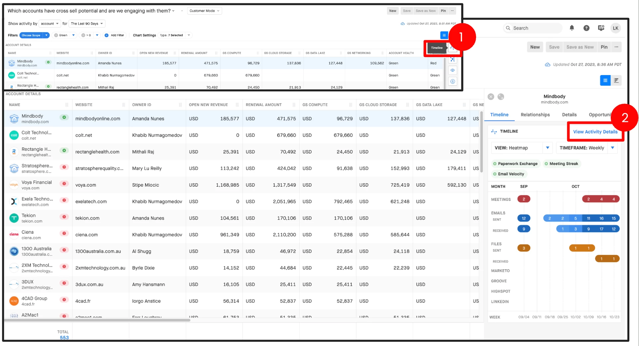The image size is (639, 346).
Task: Open the Type: 7 Selected dropdown
Action: pos(175,35)
